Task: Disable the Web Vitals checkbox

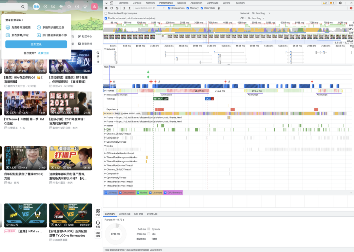Action: (202, 8)
